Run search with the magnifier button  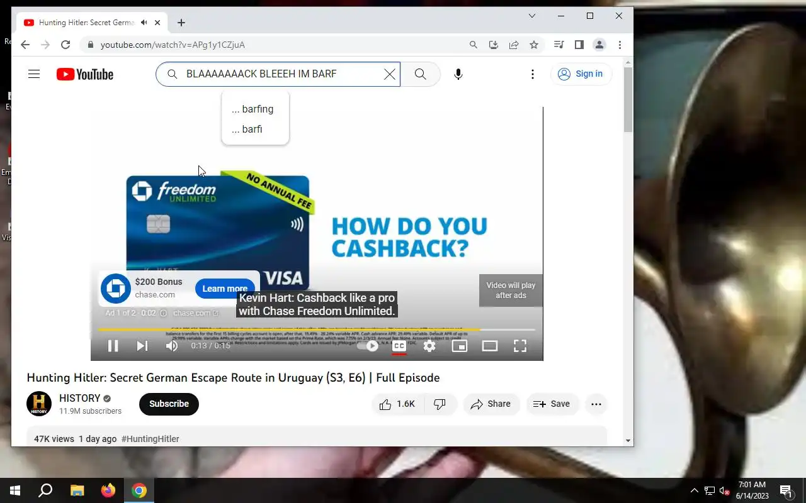coord(421,74)
